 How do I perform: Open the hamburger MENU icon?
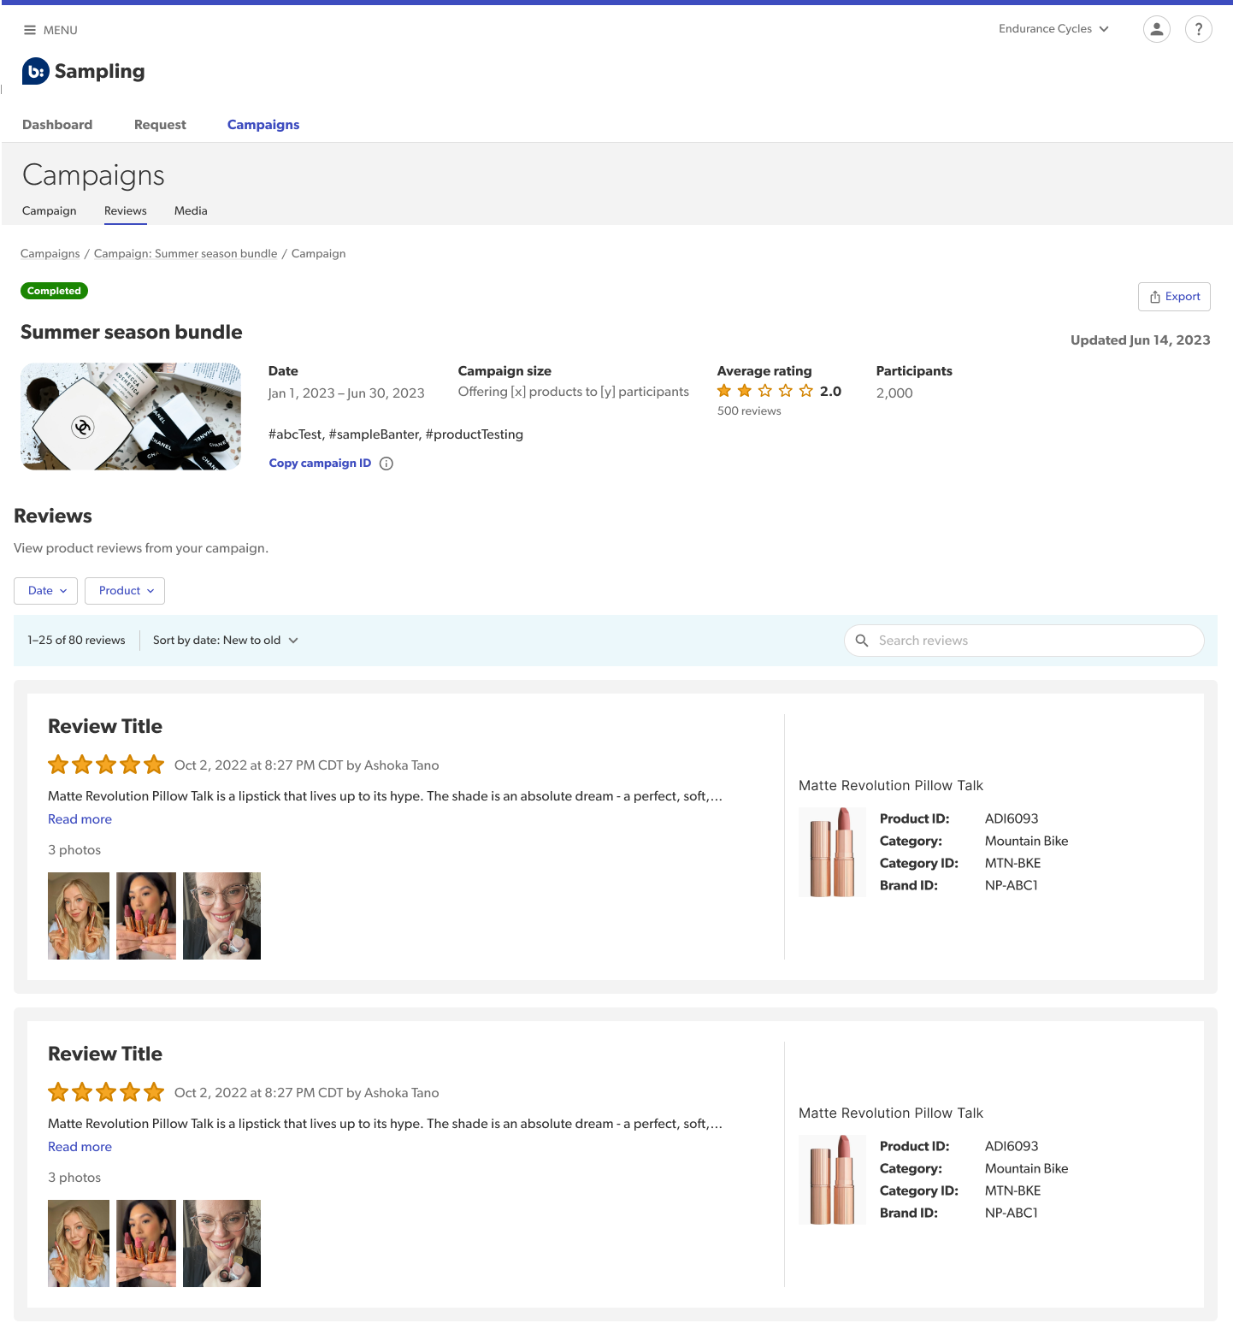30,30
